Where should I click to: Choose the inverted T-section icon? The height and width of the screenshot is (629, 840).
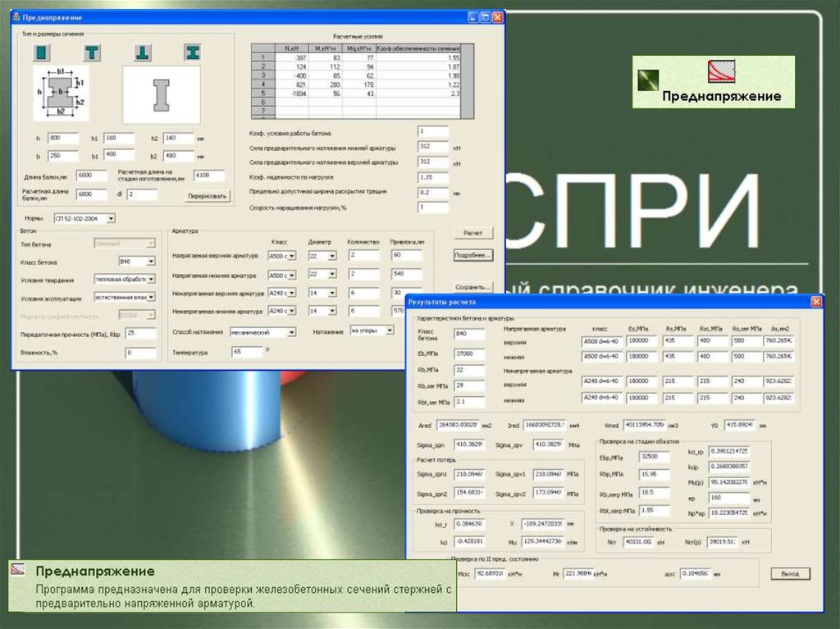[142, 52]
